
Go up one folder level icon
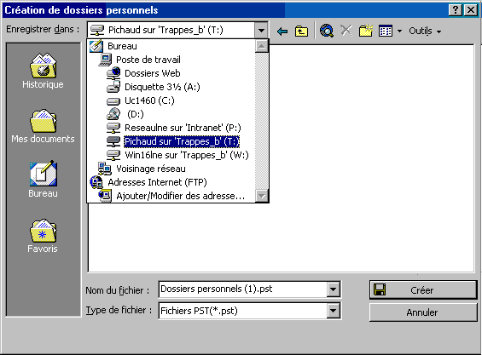pos(301,31)
